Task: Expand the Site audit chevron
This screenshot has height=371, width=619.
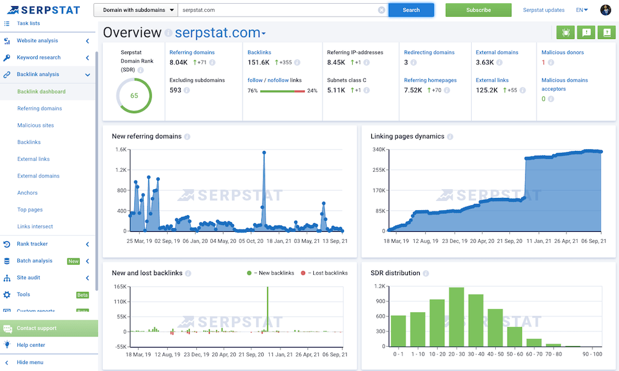Action: pyautogui.click(x=87, y=278)
